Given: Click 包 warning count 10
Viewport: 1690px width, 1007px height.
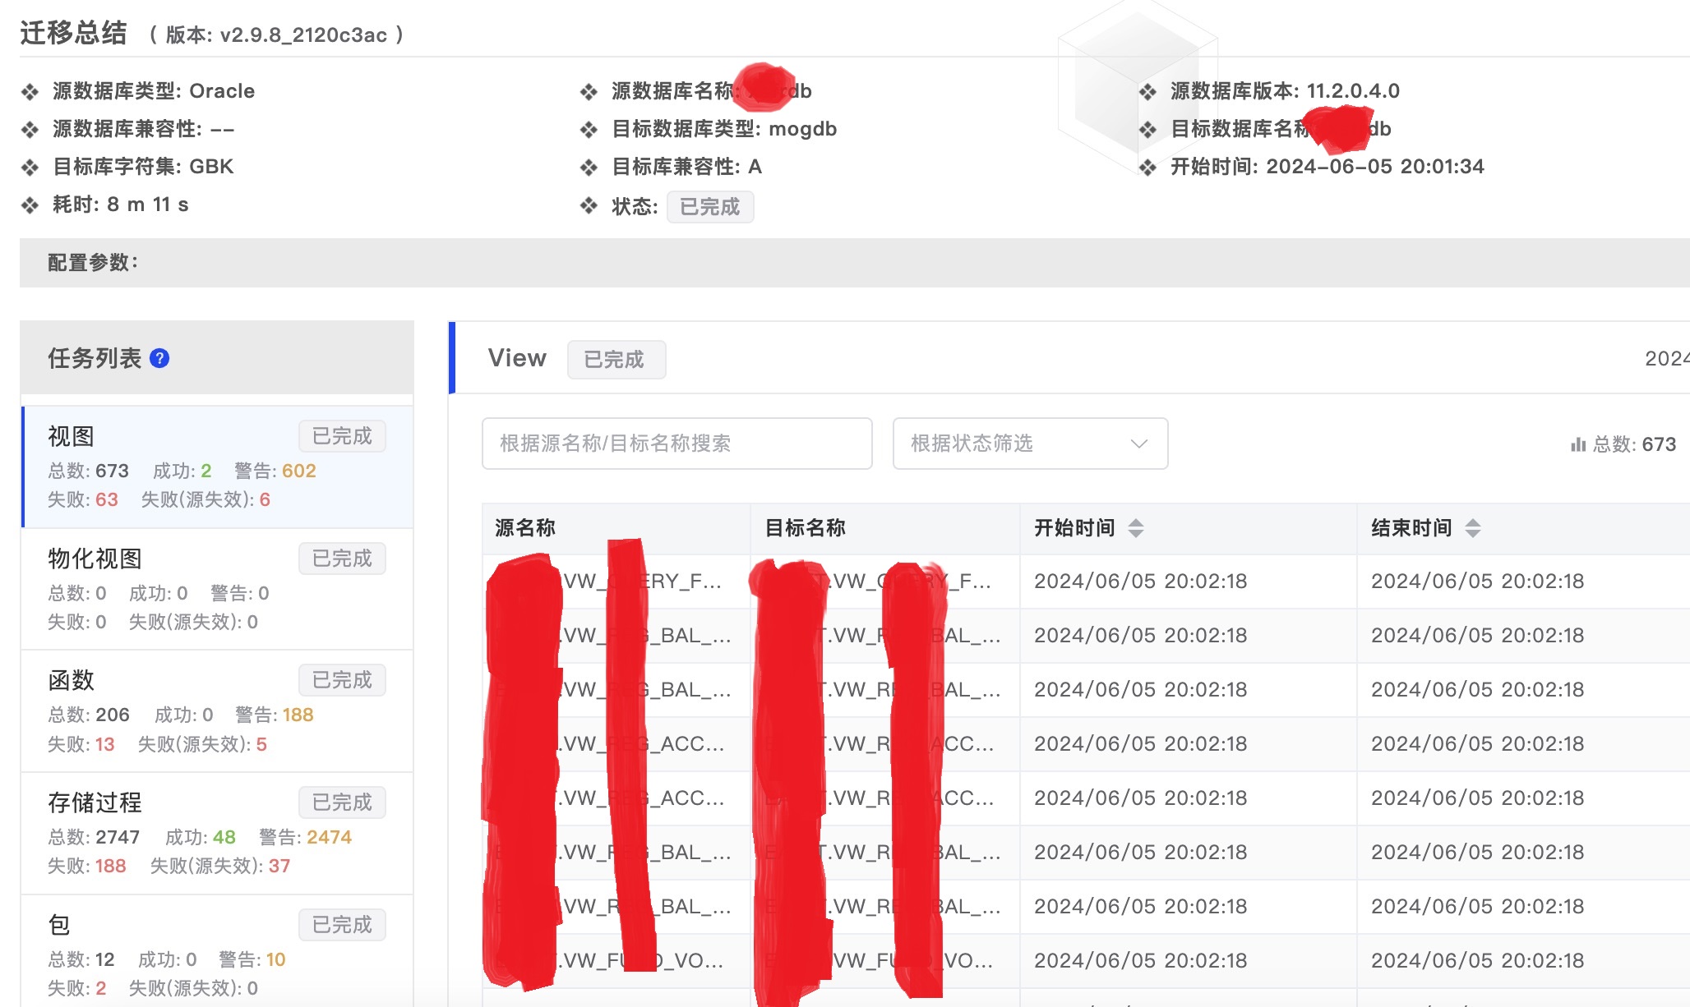Looking at the screenshot, I should pos(275,959).
